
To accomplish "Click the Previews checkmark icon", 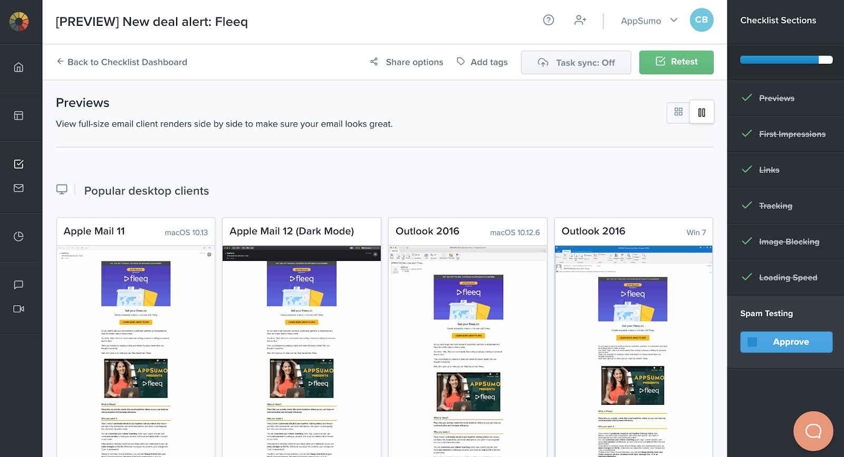I will tap(747, 98).
